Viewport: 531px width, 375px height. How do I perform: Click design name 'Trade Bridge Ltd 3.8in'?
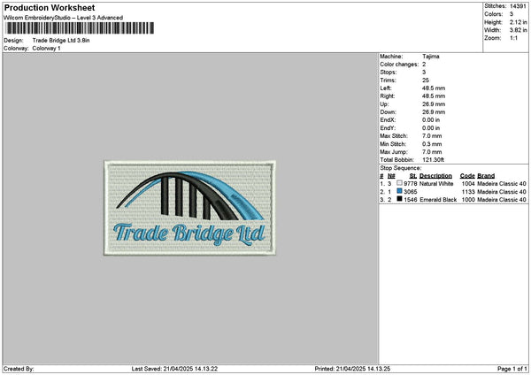[x=61, y=41]
